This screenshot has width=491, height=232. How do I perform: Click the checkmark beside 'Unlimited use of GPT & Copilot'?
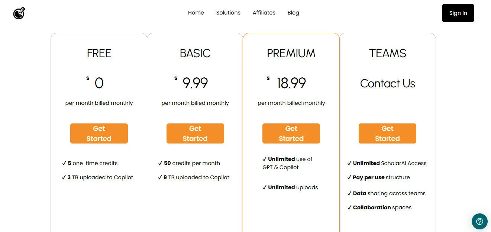point(265,159)
